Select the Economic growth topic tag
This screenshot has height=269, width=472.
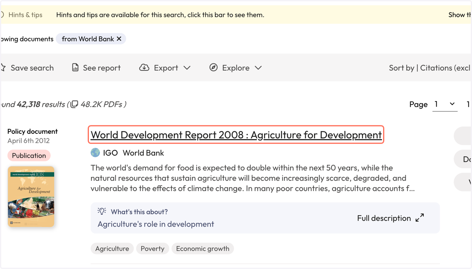203,249
